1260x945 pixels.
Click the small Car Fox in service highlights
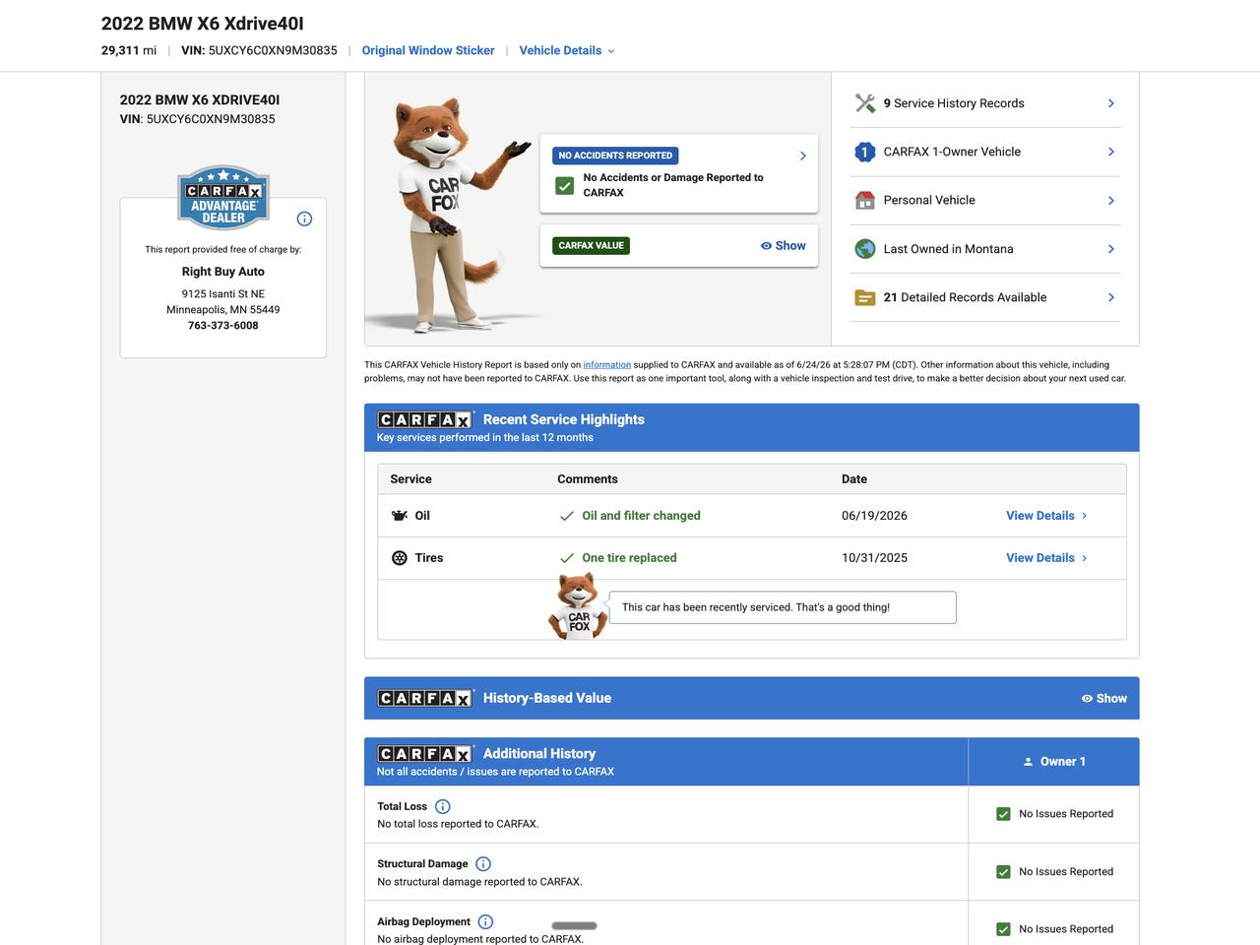click(577, 606)
